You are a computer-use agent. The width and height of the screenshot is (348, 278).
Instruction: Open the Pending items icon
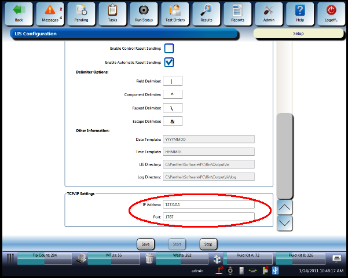click(x=81, y=11)
